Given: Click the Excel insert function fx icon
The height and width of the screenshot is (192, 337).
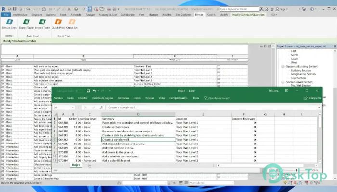Looking at the screenshot, I should click(x=101, y=108).
